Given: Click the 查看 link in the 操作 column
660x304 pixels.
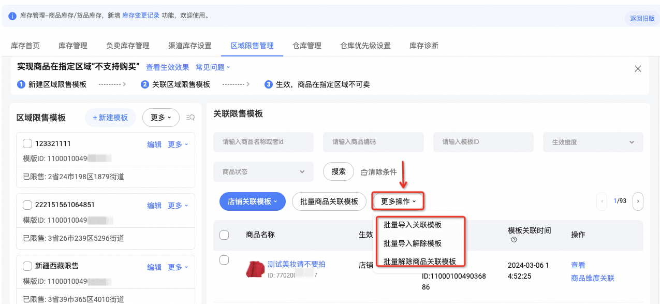Looking at the screenshot, I should tap(578, 265).
